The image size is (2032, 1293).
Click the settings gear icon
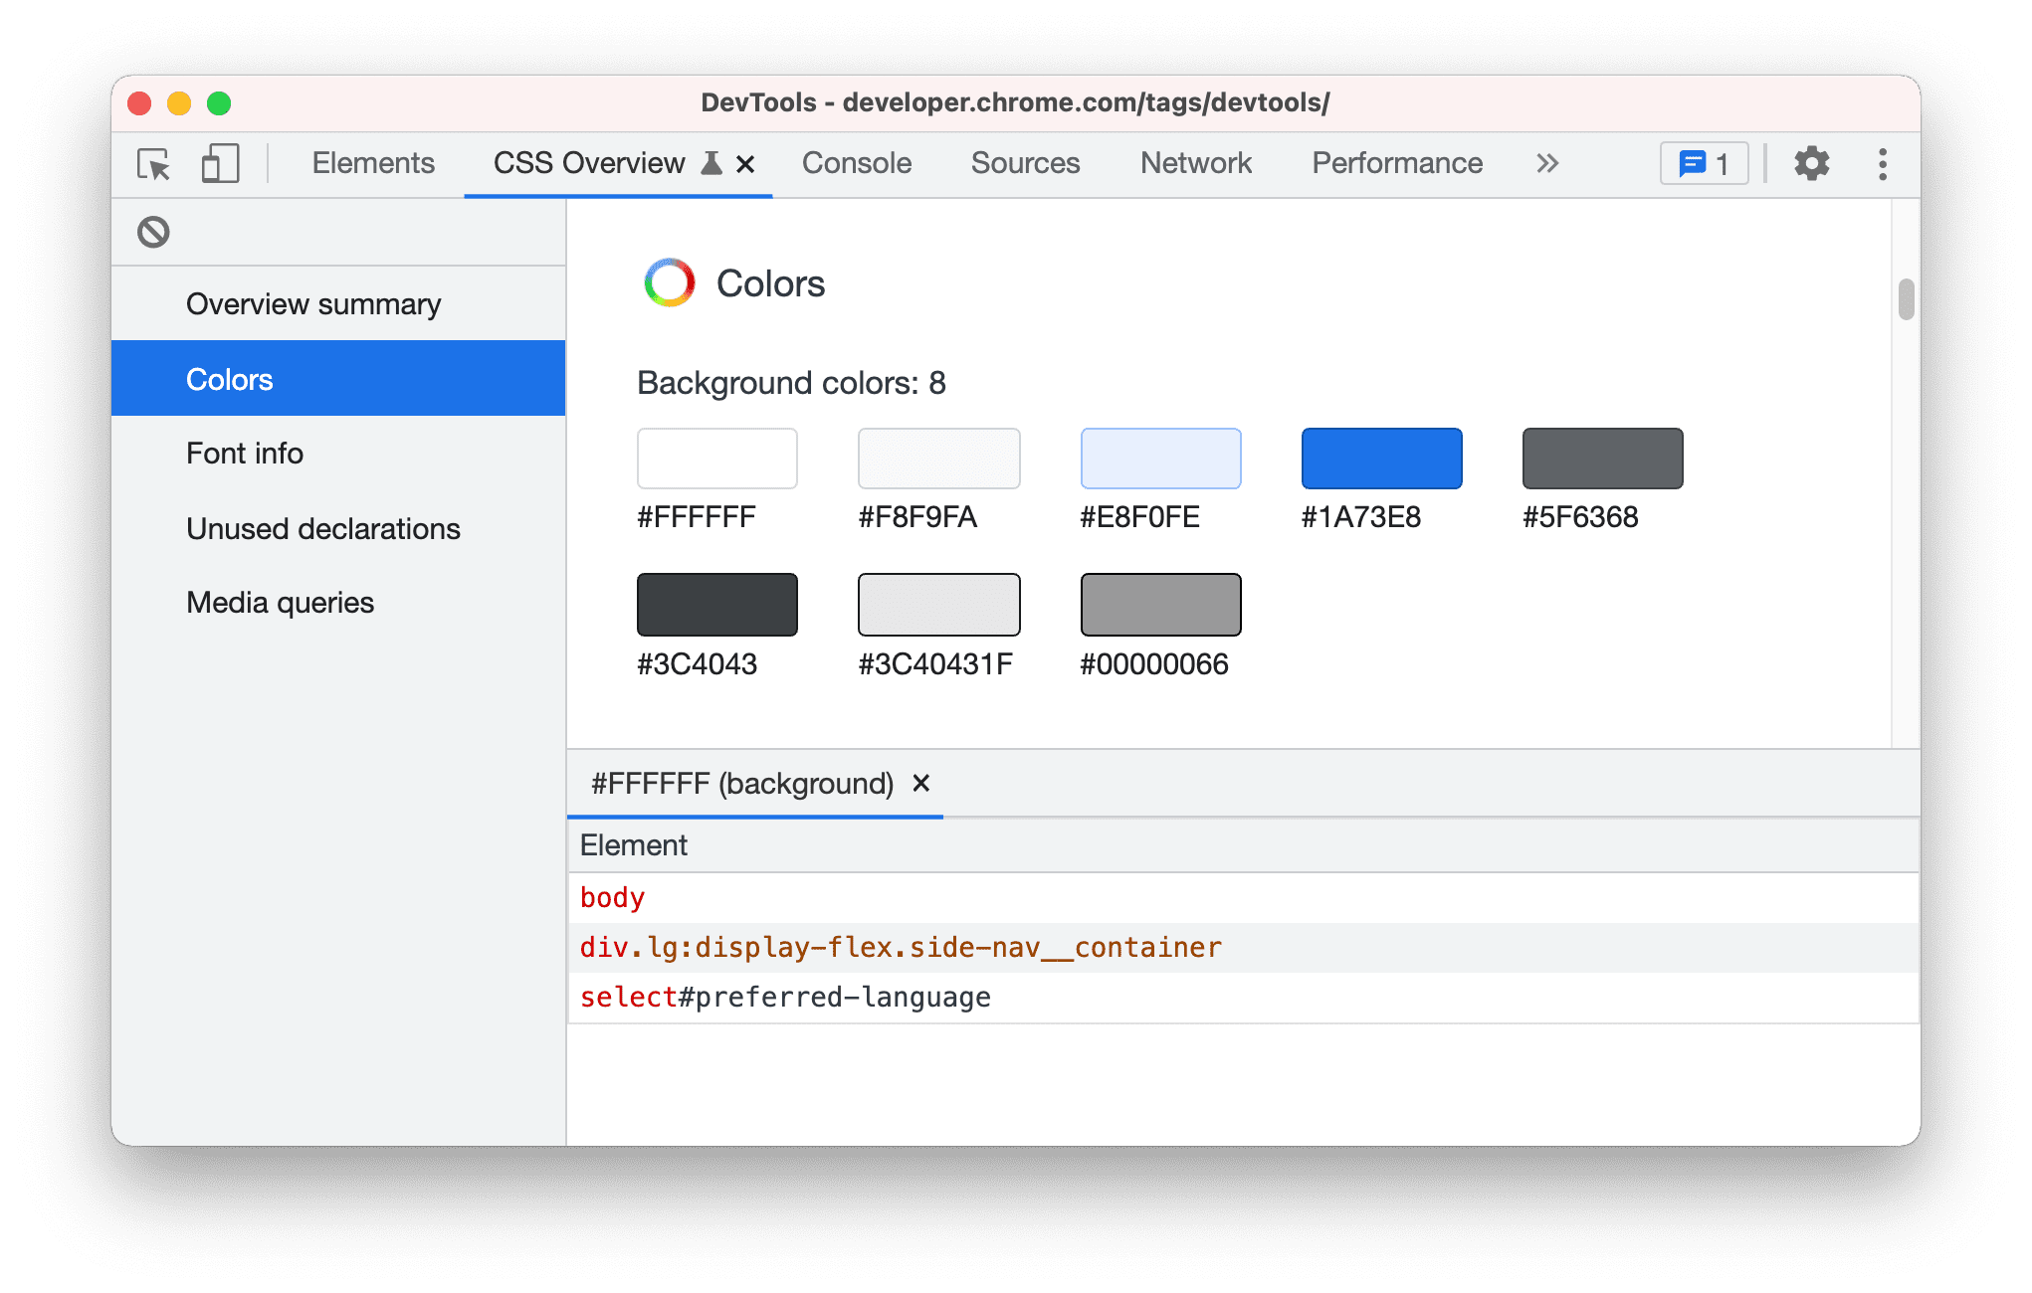tap(1811, 163)
